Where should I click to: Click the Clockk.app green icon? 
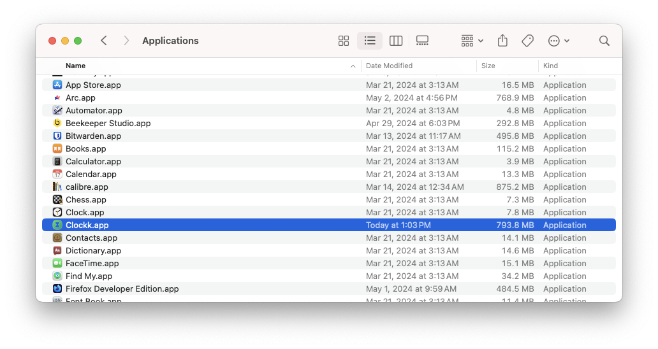[x=57, y=225]
